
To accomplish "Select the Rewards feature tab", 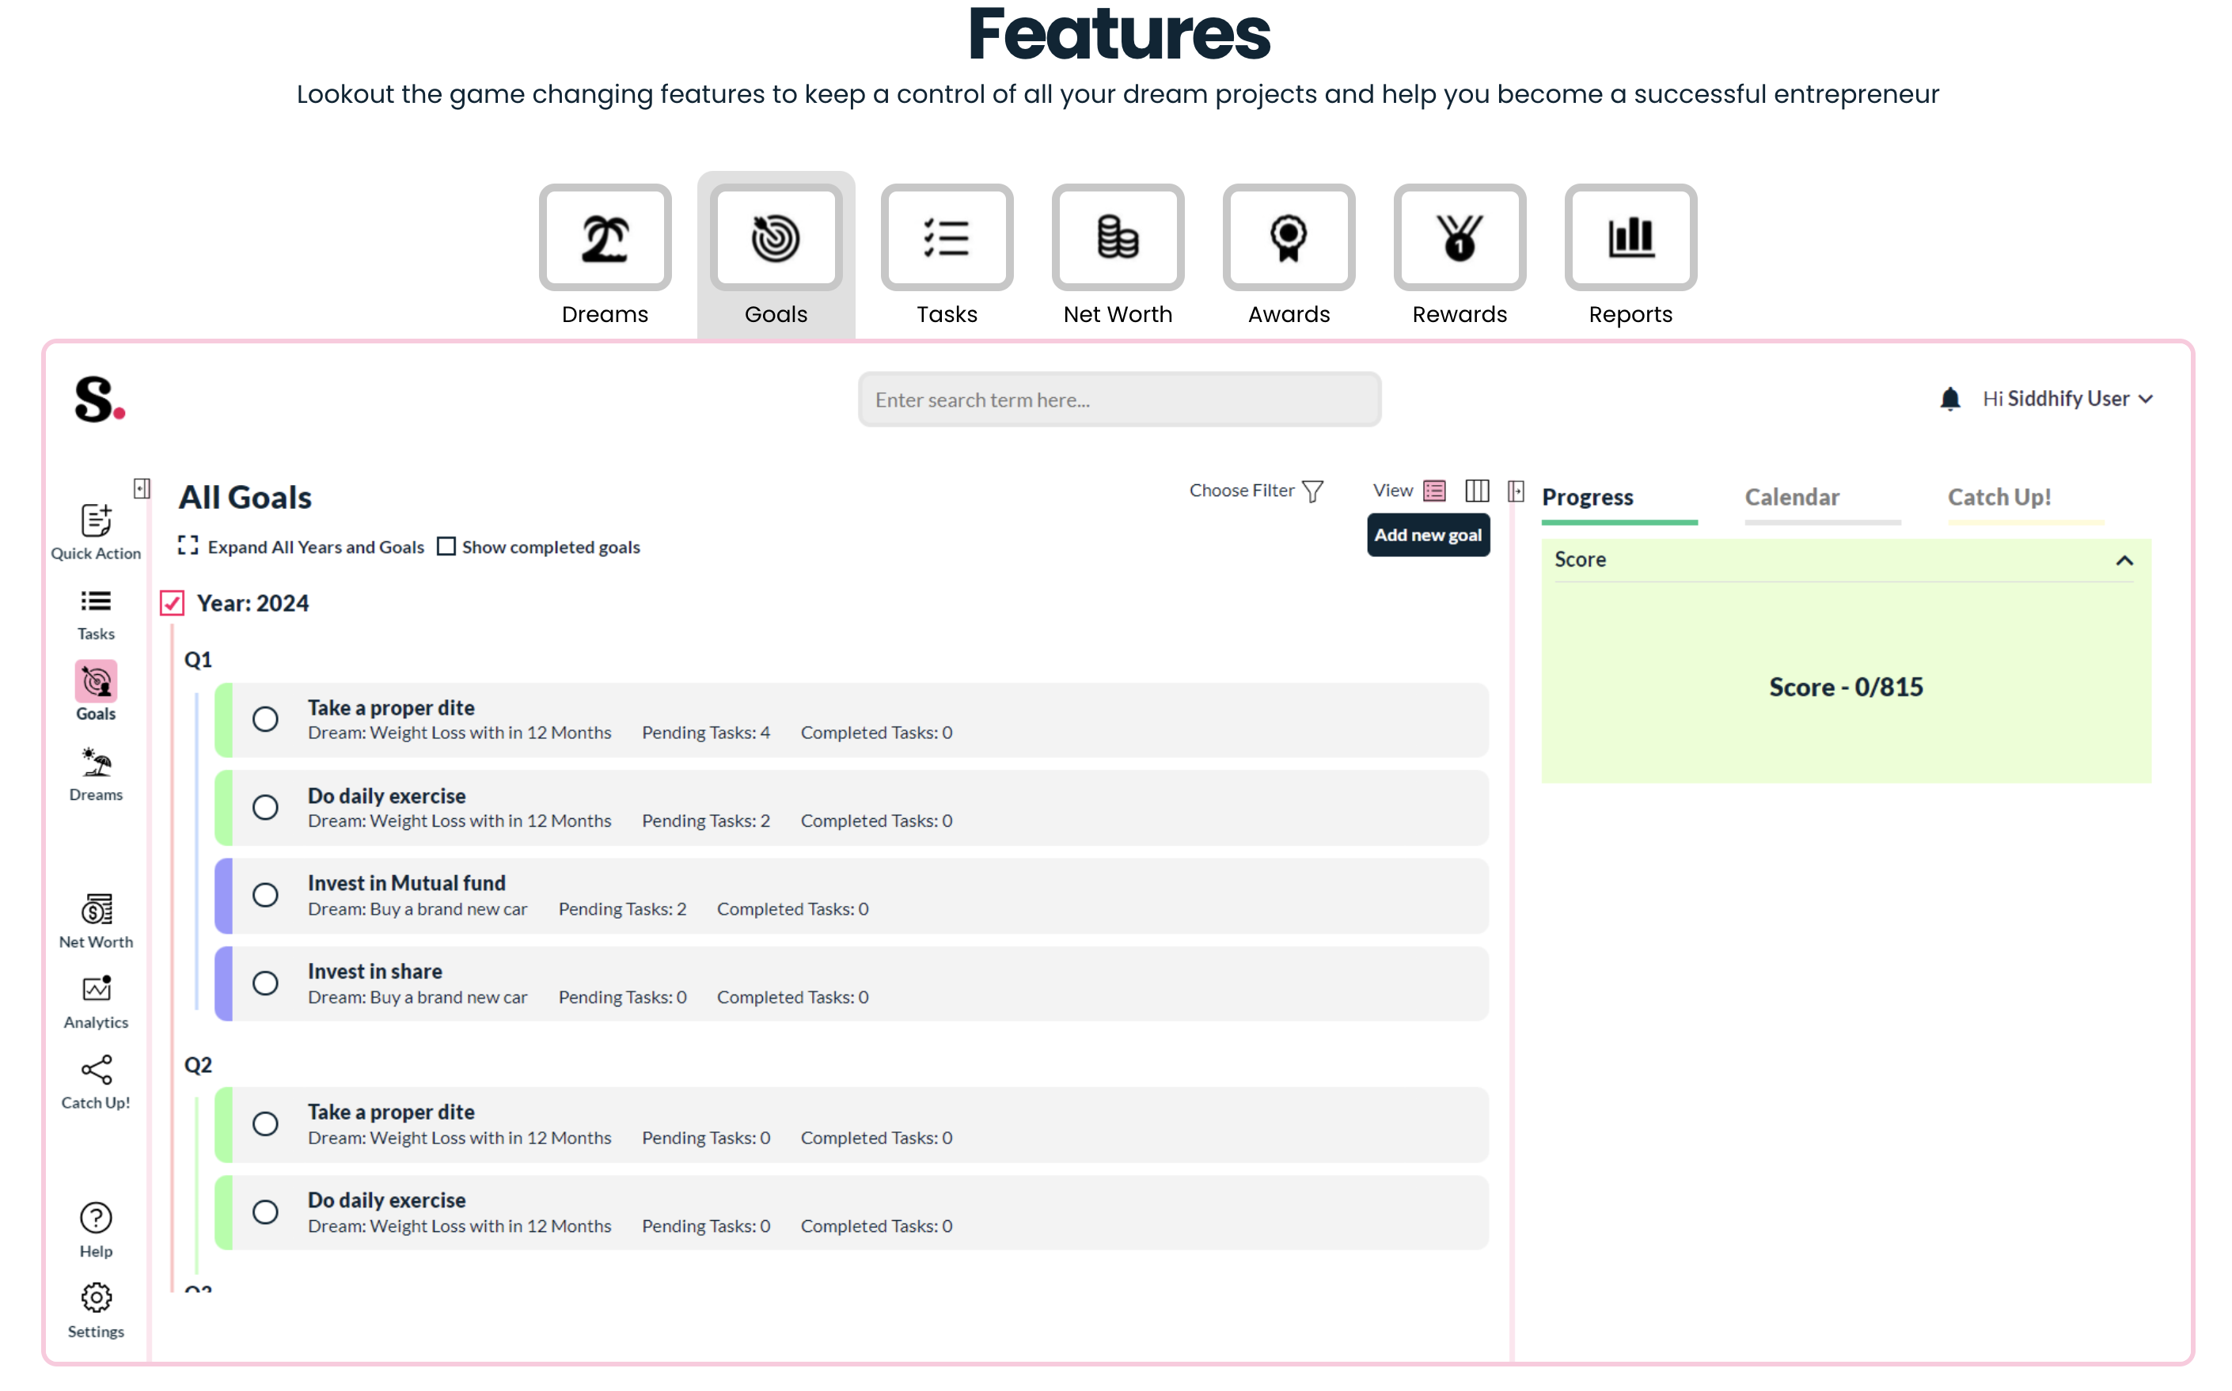I will (x=1460, y=238).
